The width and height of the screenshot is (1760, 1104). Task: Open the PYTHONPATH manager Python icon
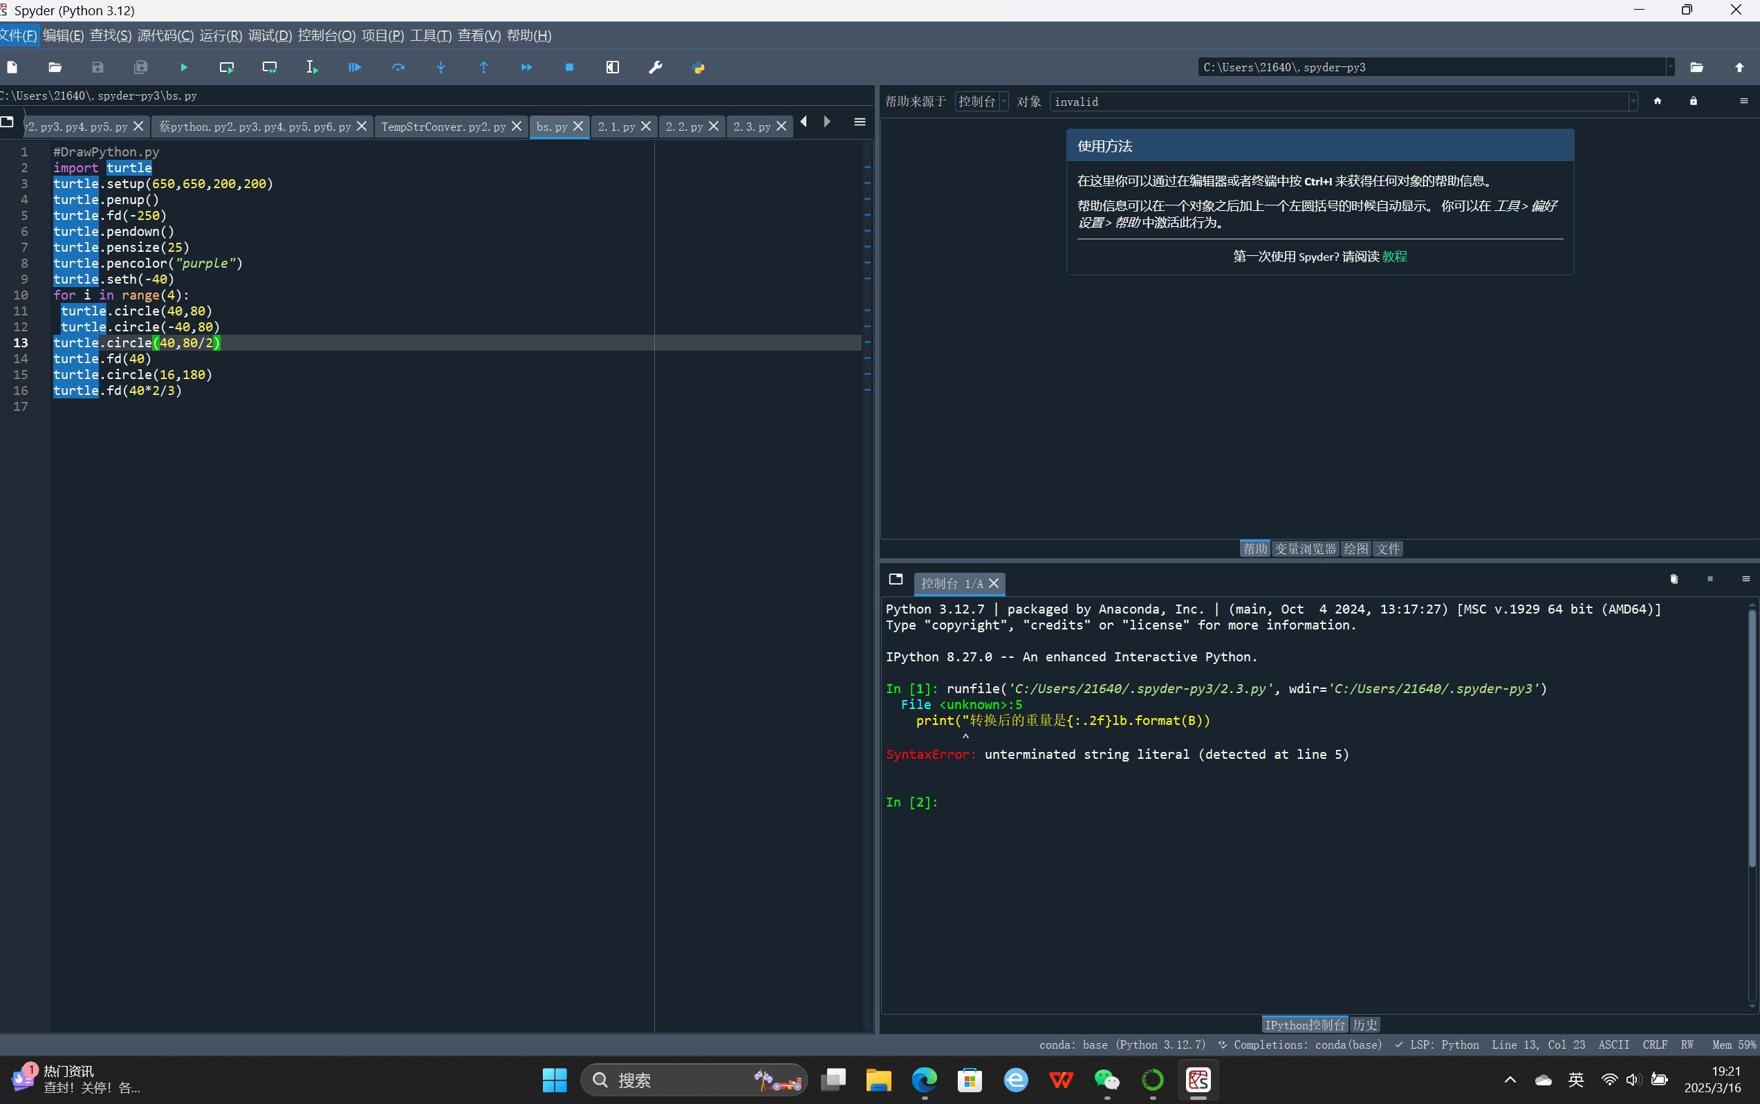pos(698,67)
